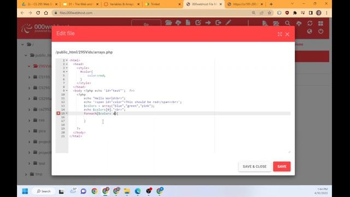Bookmark this page with the star icon

click(270, 13)
